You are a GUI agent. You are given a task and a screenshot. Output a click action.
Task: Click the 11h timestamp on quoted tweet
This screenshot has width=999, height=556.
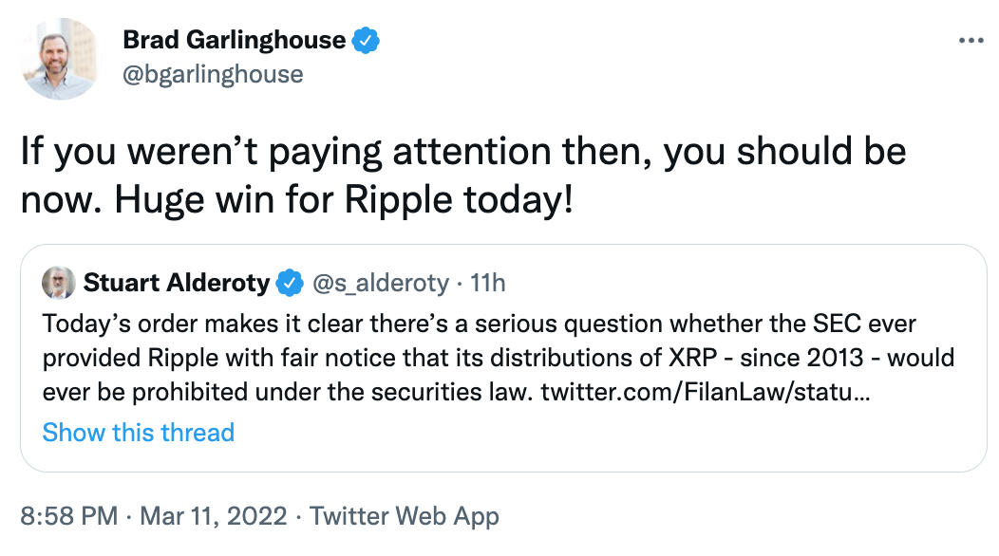tap(487, 283)
